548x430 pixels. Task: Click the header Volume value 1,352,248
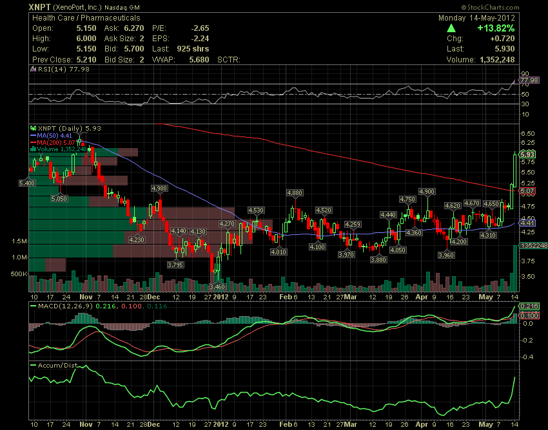[x=497, y=60]
